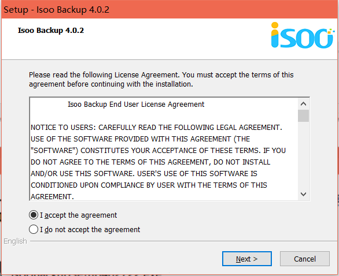Abort setup with the Cancel button
The height and width of the screenshot is (276, 339).
pyautogui.click(x=305, y=259)
